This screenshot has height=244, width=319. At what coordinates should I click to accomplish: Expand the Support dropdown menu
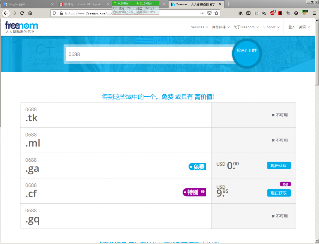(271, 27)
